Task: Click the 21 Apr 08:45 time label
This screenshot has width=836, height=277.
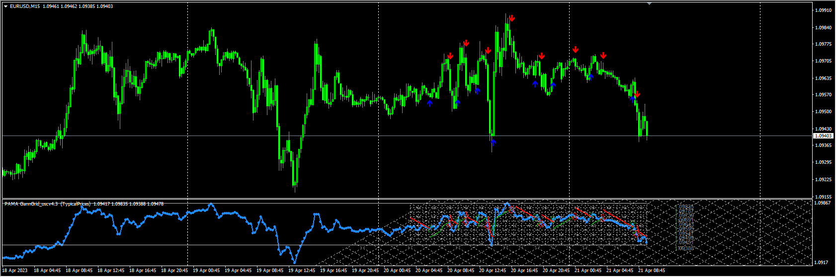Action: click(652, 271)
